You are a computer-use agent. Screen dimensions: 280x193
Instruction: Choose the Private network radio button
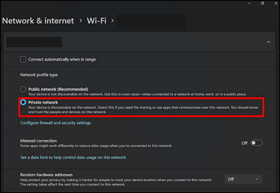click(23, 102)
